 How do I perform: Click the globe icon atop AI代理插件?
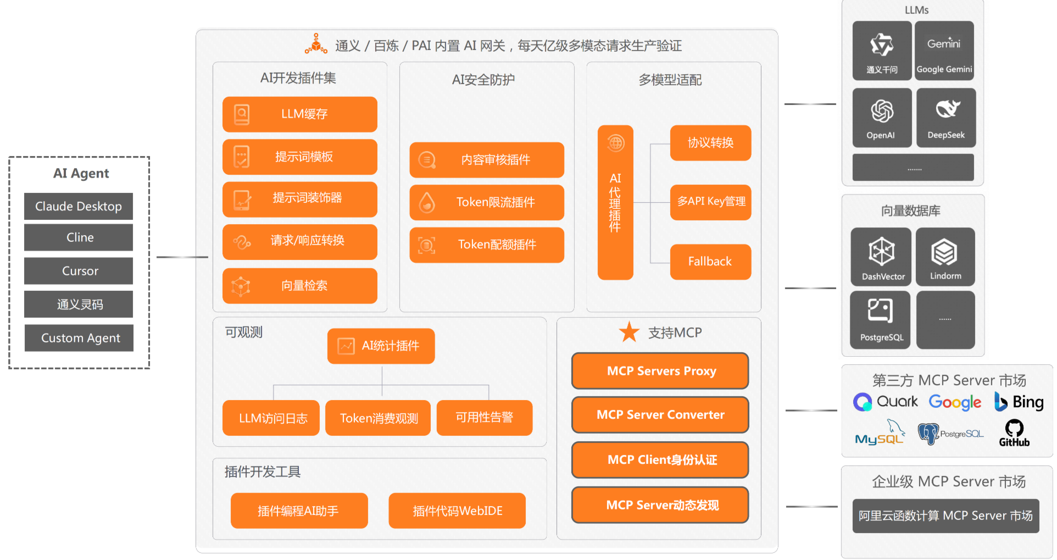[x=616, y=143]
